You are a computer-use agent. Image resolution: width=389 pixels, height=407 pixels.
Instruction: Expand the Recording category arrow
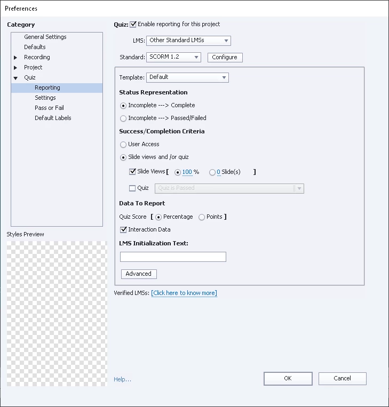tap(15, 58)
